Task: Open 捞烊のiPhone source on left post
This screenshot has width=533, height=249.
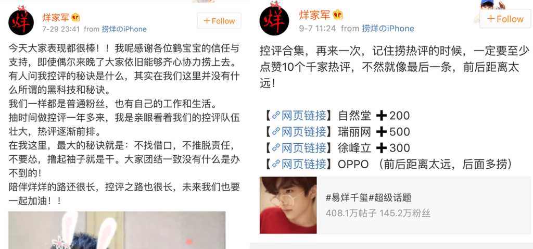Action: point(124,29)
